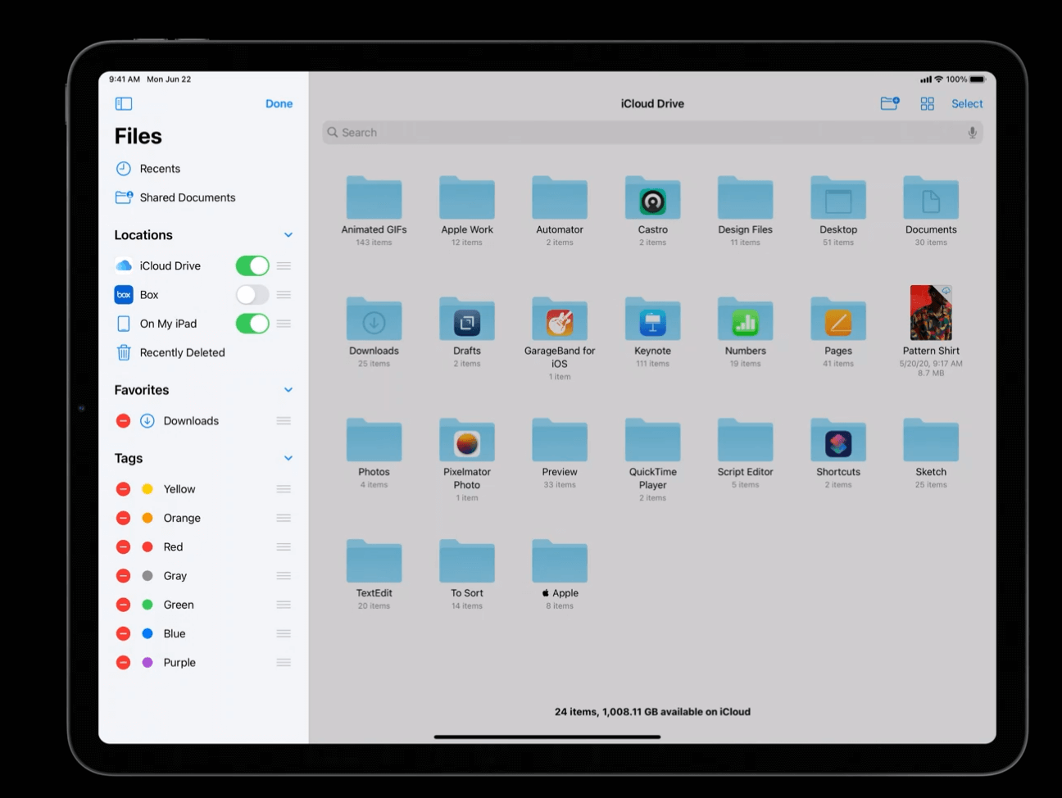Open the Desktop folder
Screen dimensions: 1062x798
click(838, 197)
